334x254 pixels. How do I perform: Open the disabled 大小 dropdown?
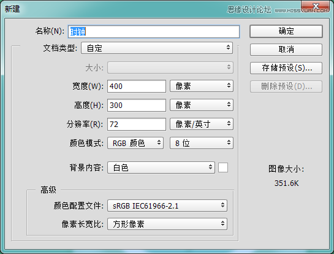click(x=170, y=67)
